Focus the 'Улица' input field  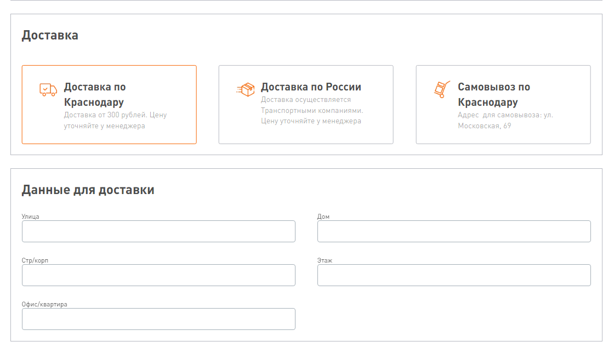point(158,231)
